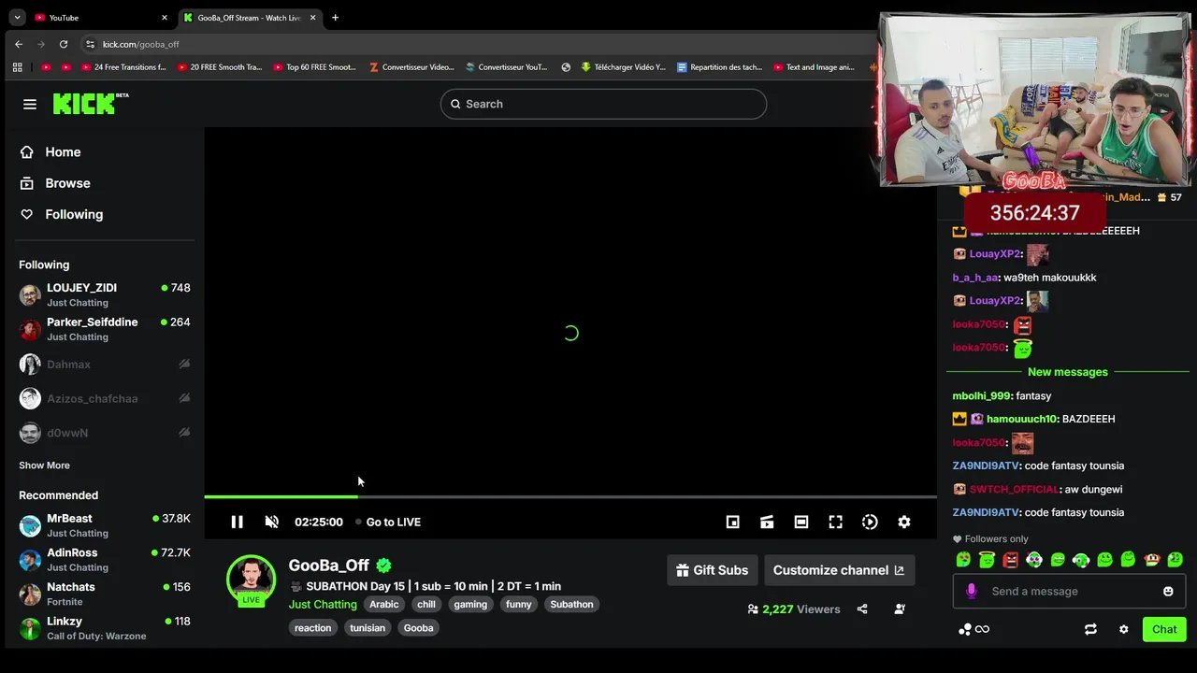Click Go to LIVE in player
Image resolution: width=1197 pixels, height=673 pixels.
pyautogui.click(x=388, y=522)
